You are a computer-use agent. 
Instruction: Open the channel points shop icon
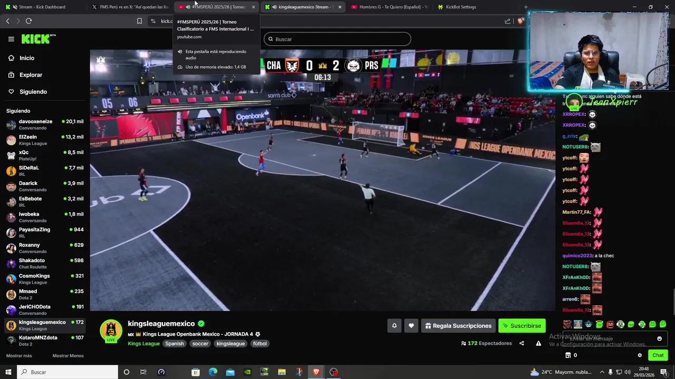click(568, 355)
